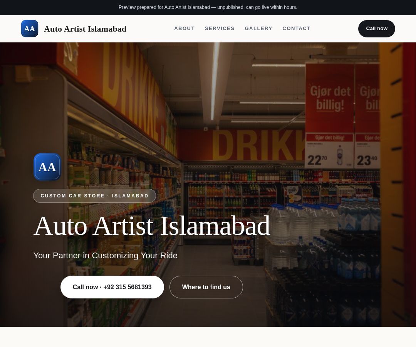Screen dimensions: 416x347
Task: Click the tagline Your Partner in Customizing Your Ride
Action: click(105, 255)
